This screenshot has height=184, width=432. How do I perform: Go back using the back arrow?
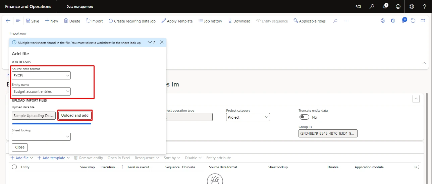8,21
